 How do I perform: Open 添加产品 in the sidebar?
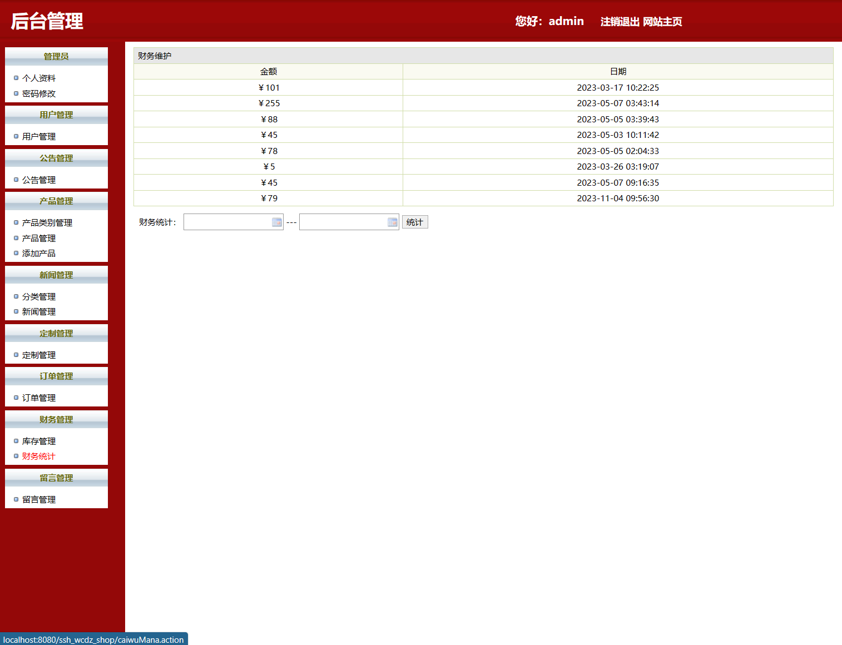(x=39, y=254)
